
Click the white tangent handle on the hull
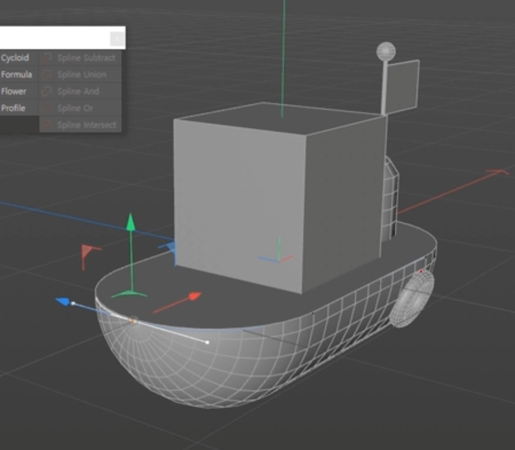pos(207,342)
